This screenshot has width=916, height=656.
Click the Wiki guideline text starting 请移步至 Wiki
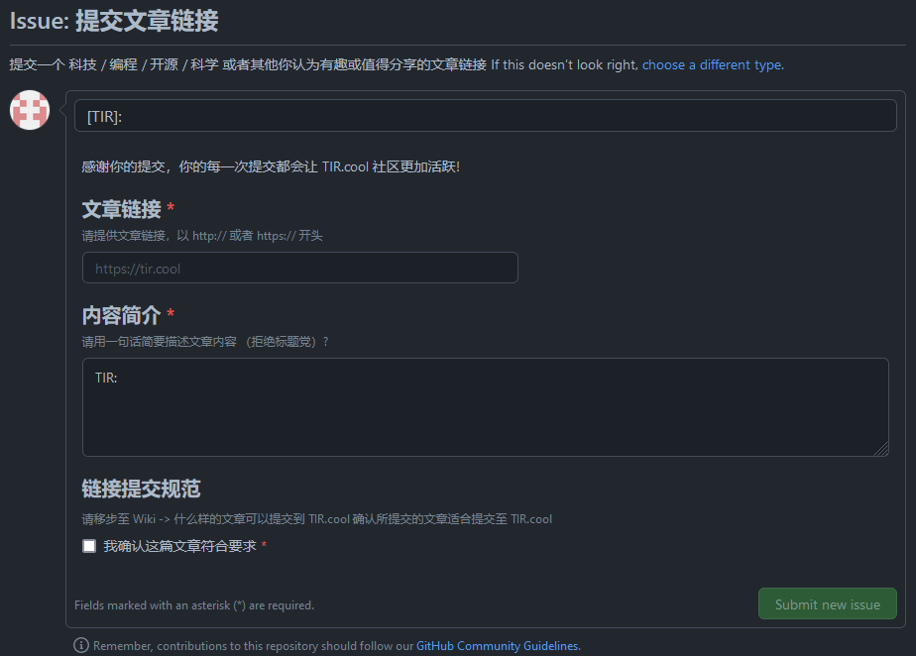pos(316,518)
